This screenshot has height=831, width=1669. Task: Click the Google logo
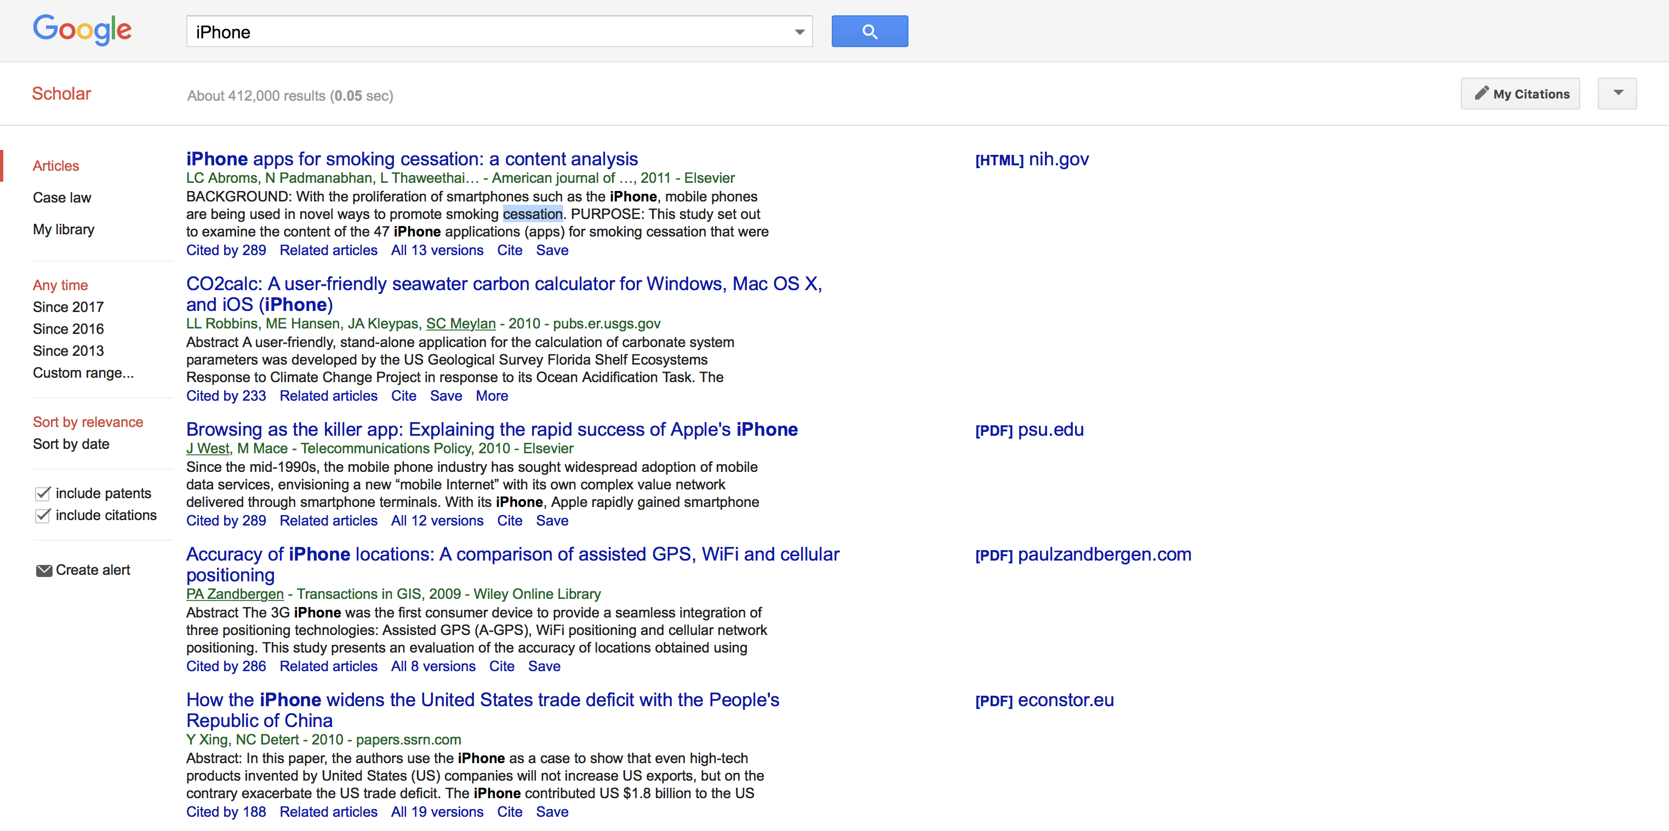pos(82,29)
